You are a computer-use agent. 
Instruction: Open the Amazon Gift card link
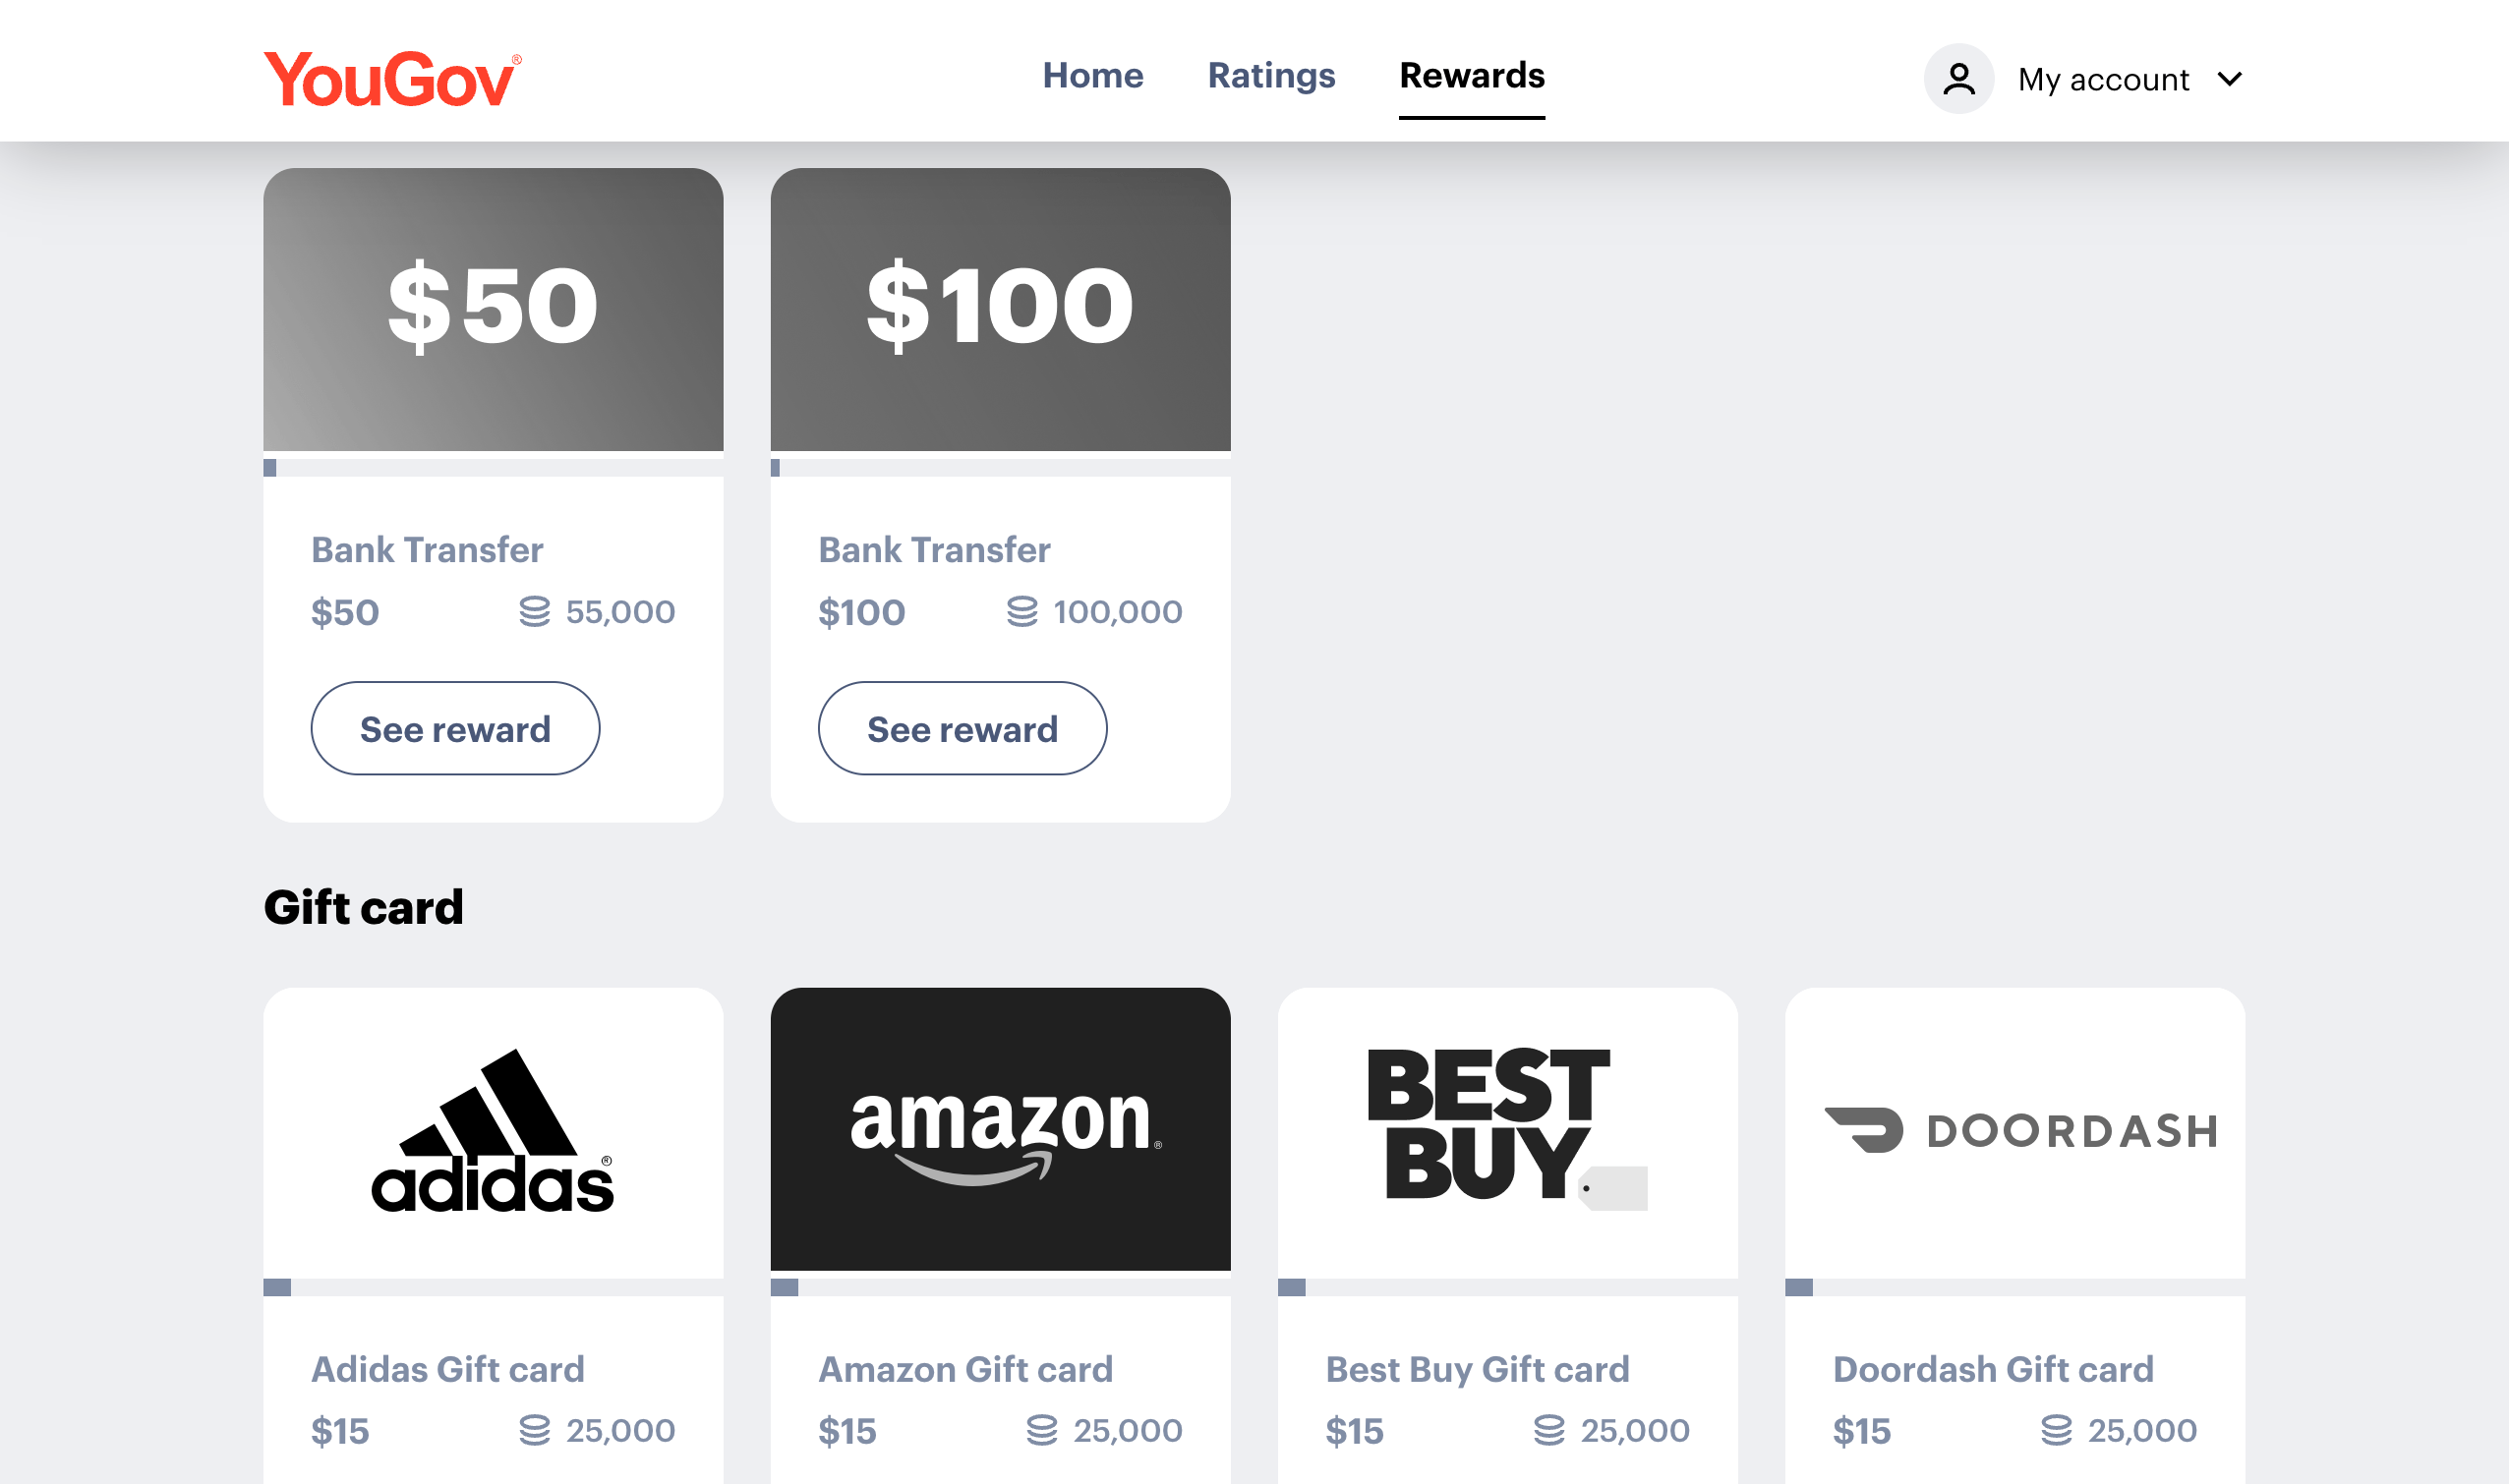[x=965, y=1369]
